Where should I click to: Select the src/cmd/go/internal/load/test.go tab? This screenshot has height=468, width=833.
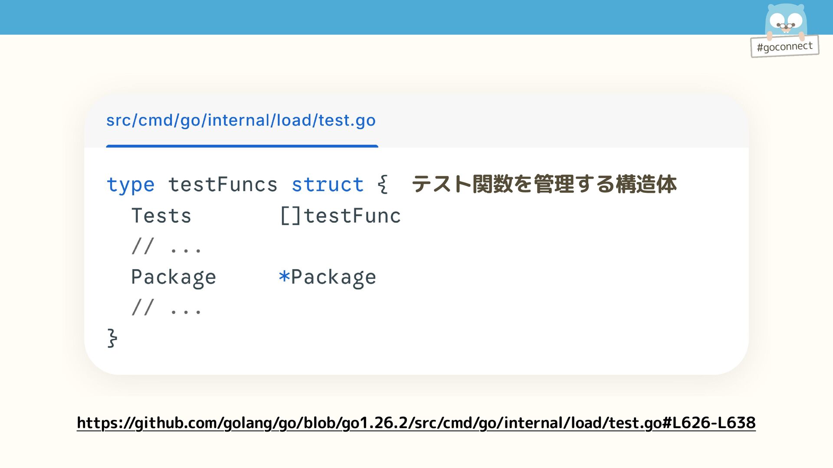[x=241, y=120]
